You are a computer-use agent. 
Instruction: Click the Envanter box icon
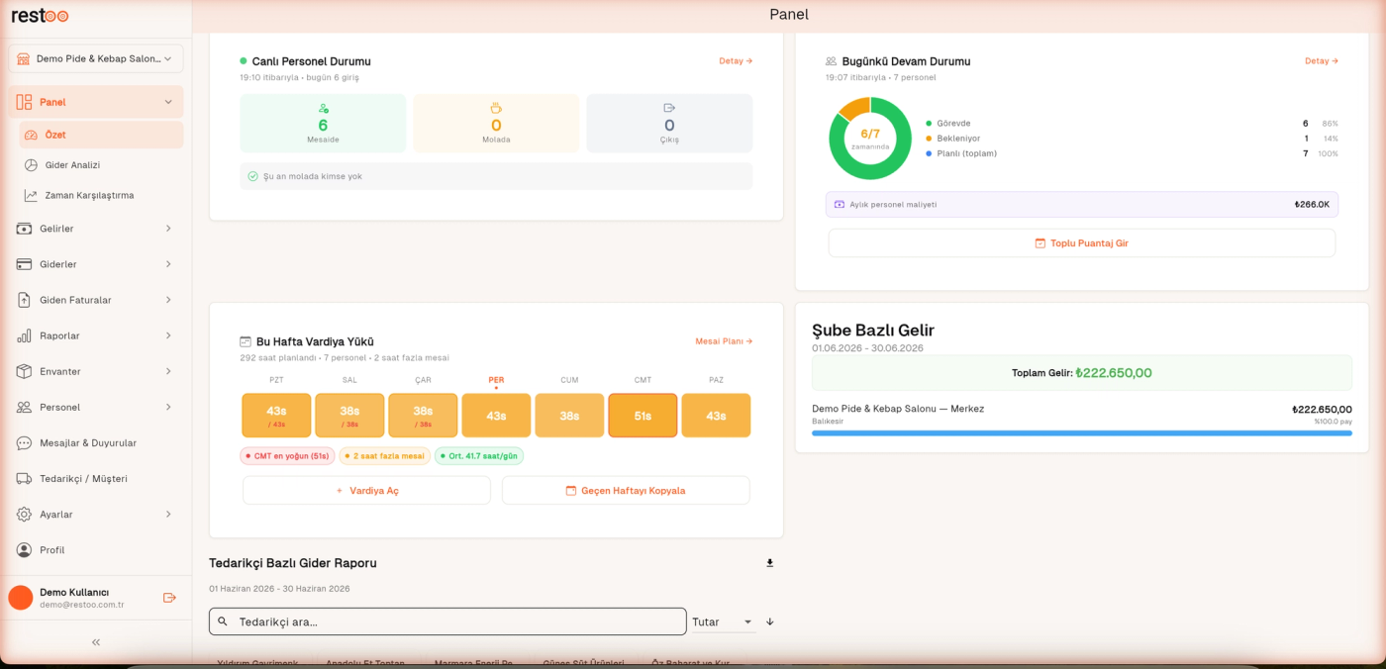24,372
